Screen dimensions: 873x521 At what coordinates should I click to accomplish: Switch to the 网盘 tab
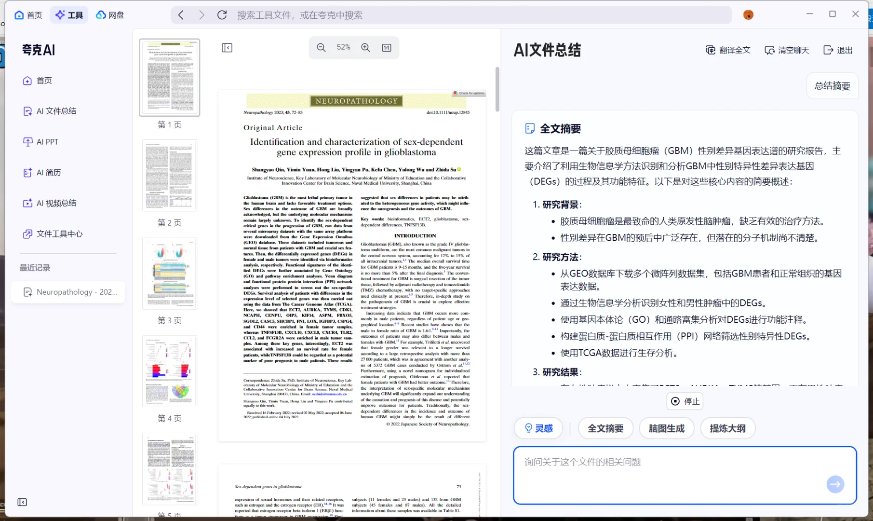(x=110, y=15)
